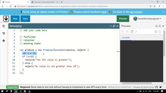Go forward in browser
This screenshot has height=93, width=166.
click(6, 6)
